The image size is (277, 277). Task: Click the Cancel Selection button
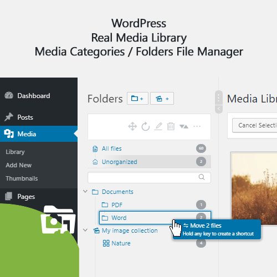click(254, 125)
